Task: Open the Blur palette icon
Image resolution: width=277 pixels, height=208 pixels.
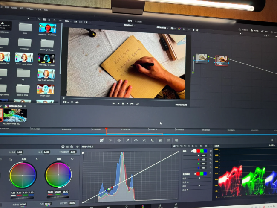Action: point(152,141)
